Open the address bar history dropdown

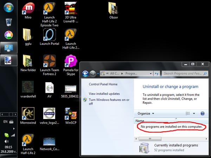pyautogui.click(x=151, y=73)
